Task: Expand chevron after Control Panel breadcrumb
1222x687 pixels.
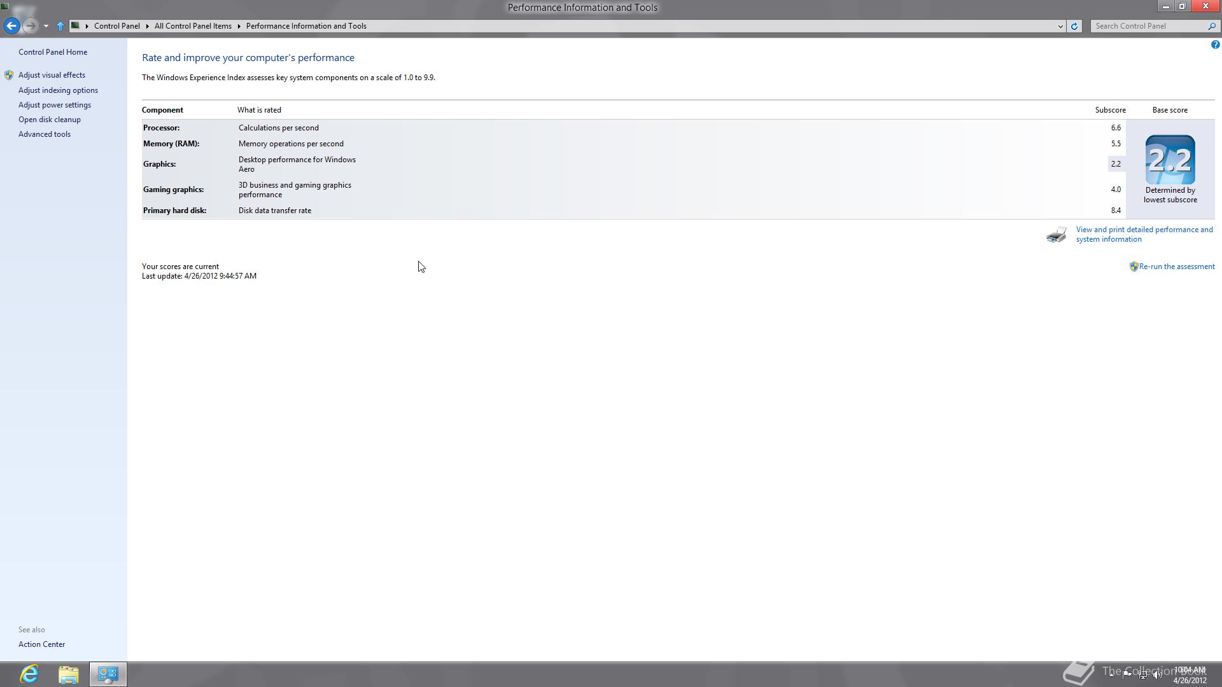Action: pyautogui.click(x=147, y=26)
